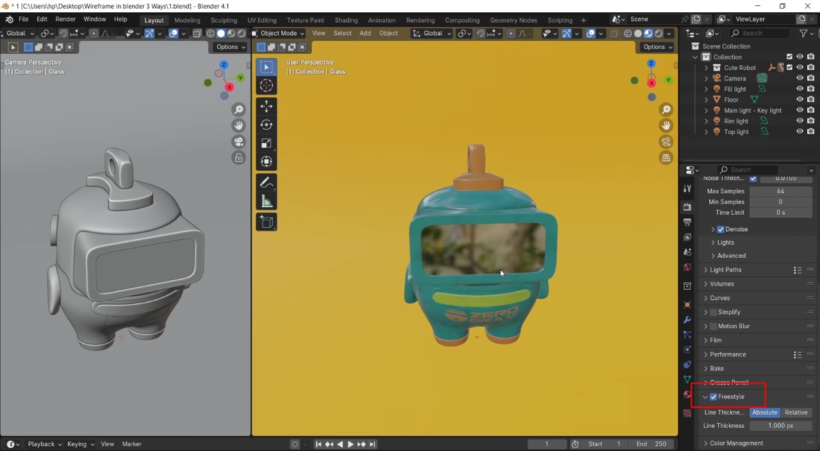Select the Rotate tool
The width and height of the screenshot is (820, 451).
coord(266,125)
